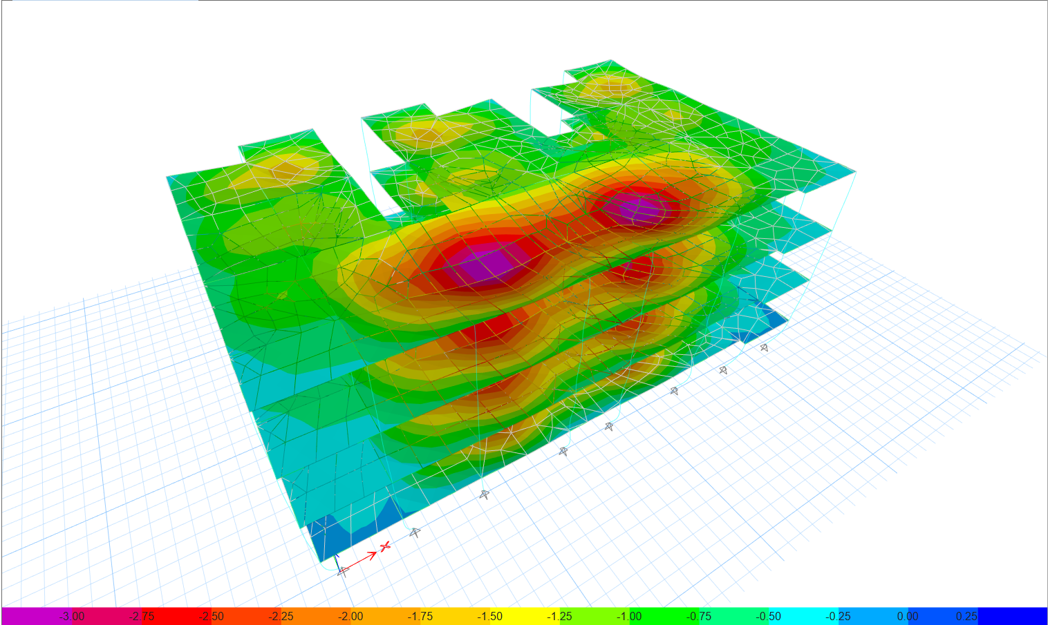Pick the orange legend band between -2.25 and -2.00
The image size is (1048, 625).
pos(315,616)
